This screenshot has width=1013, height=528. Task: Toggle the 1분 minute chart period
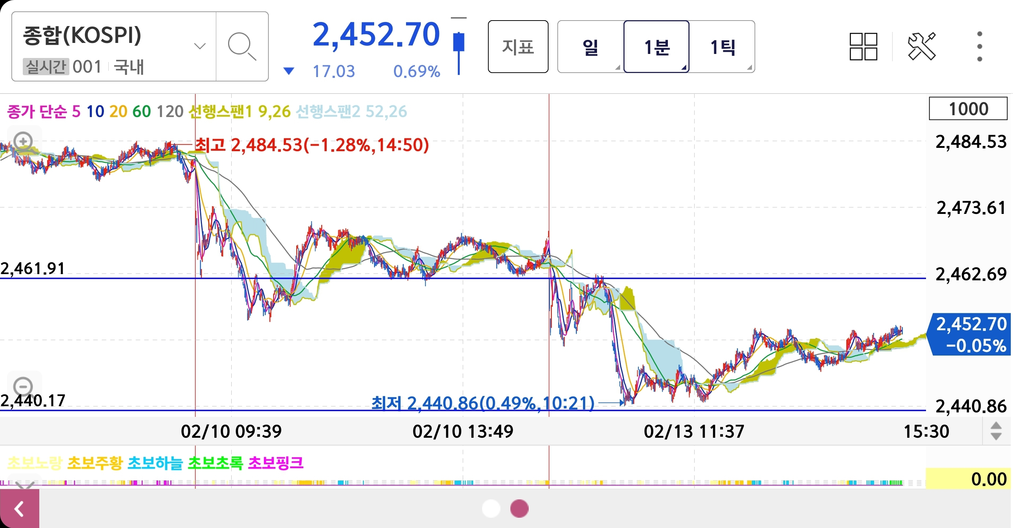click(x=656, y=47)
